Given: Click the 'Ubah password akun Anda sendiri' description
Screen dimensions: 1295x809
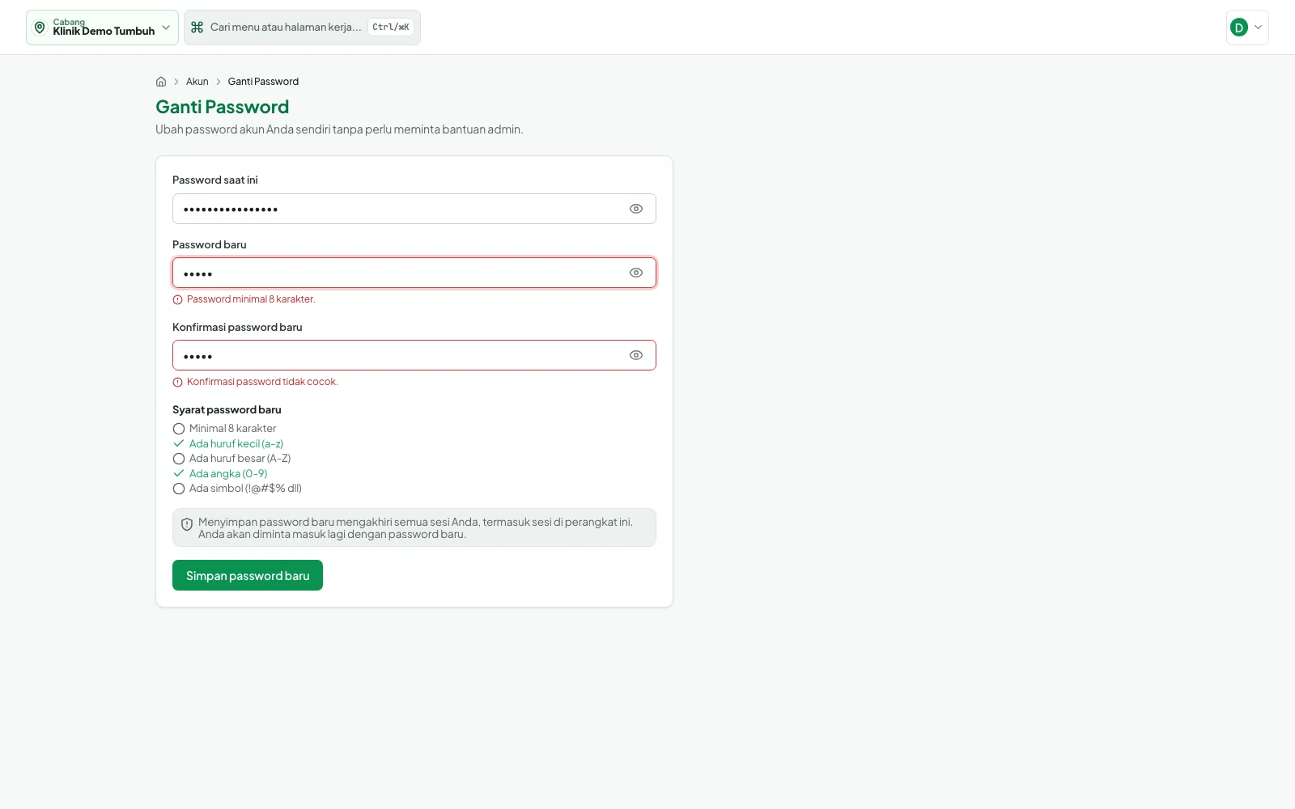Looking at the screenshot, I should (339, 129).
